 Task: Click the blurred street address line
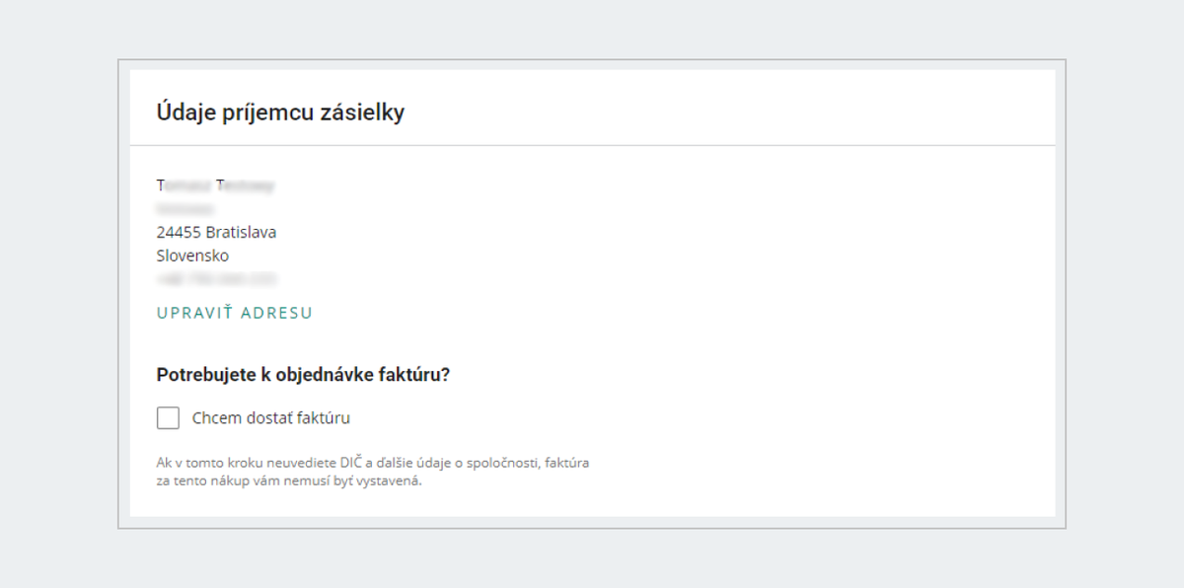185,209
